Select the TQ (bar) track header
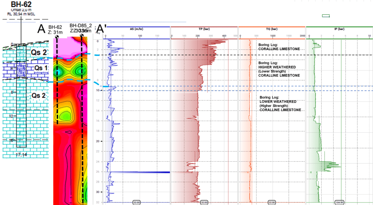 pyautogui.click(x=271, y=29)
